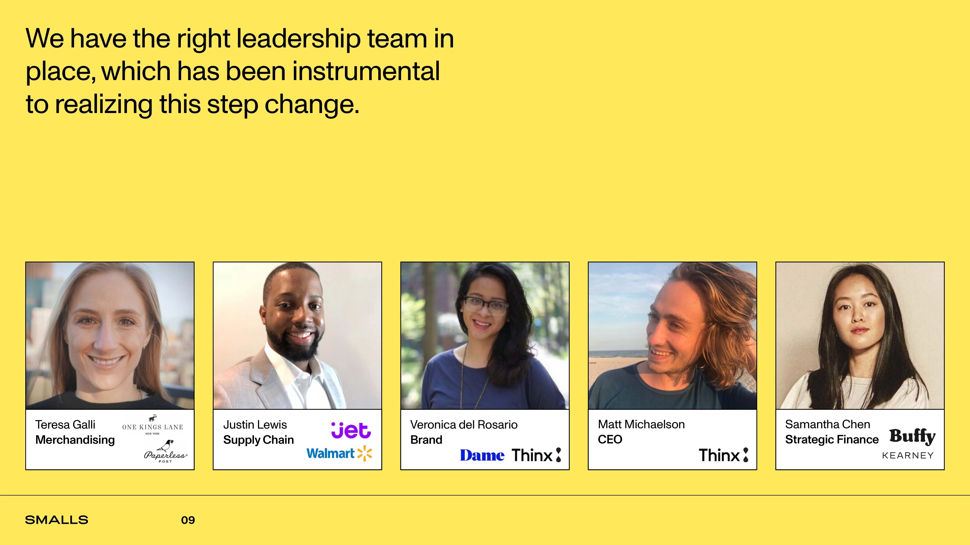Screen dimensions: 970x545
Task: Click the photo above Justin Lewis
Action: pos(297,335)
